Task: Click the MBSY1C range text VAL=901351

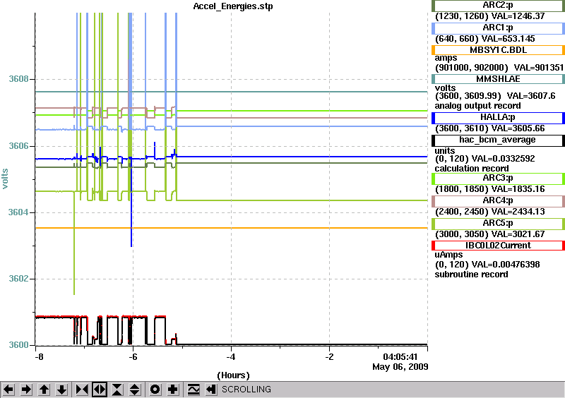Action: point(539,68)
